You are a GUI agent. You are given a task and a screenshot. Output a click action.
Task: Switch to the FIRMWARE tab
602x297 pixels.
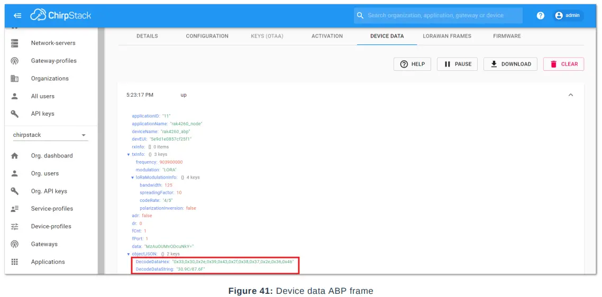[507, 36]
